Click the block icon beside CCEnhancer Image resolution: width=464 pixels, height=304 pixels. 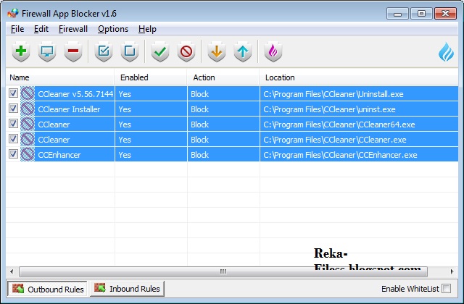tap(28, 154)
